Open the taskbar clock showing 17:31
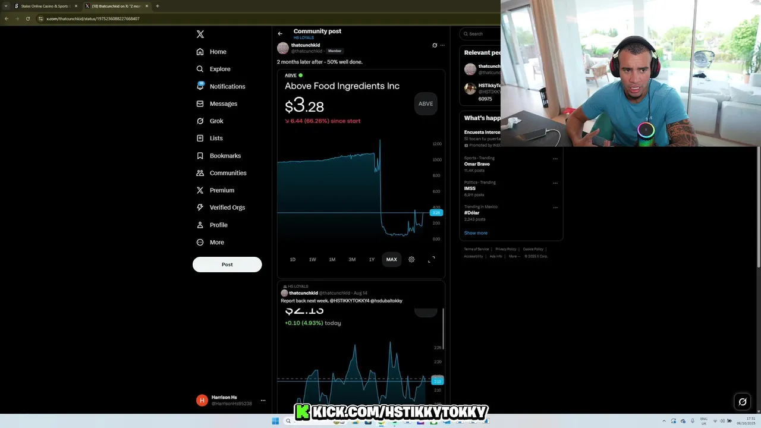The width and height of the screenshot is (761, 428). pyautogui.click(x=746, y=421)
